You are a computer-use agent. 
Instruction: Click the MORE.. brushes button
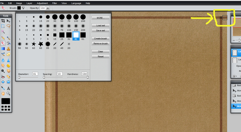[x=101, y=18]
